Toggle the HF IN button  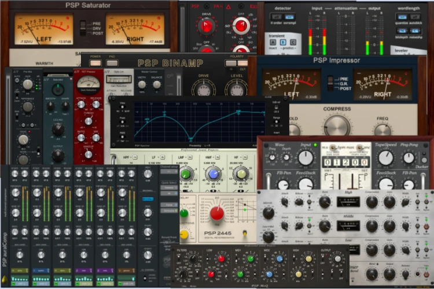pos(245,157)
